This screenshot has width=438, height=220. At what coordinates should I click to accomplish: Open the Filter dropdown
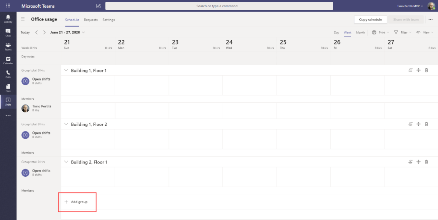coord(402,33)
